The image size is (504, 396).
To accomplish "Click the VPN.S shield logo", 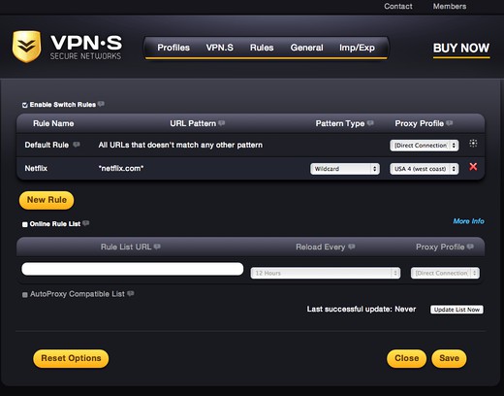I will point(27,47).
